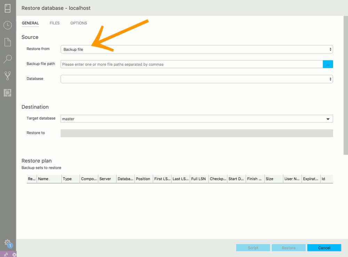Click the Size column header

[274, 179]
